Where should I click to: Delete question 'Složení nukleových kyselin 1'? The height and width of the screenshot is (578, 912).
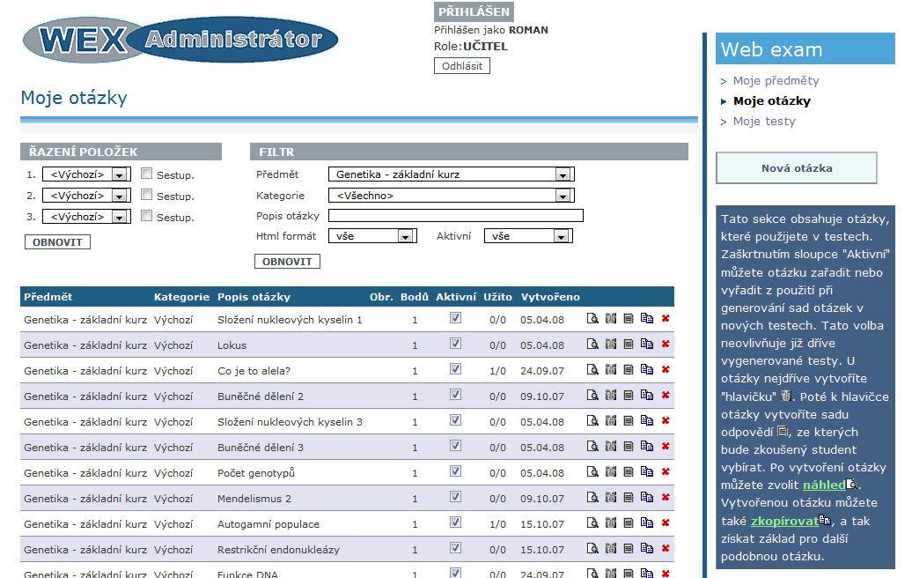click(x=666, y=318)
